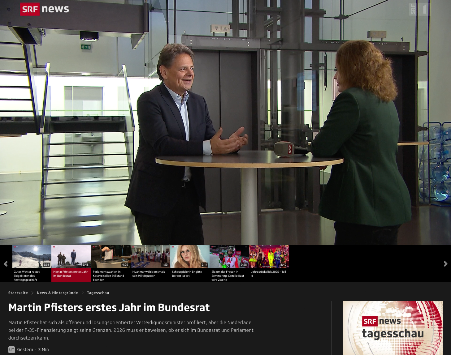Screen dimensions: 451x355
Task: Play the Slalom Semmering Camille Rast clip
Action: 229,263
